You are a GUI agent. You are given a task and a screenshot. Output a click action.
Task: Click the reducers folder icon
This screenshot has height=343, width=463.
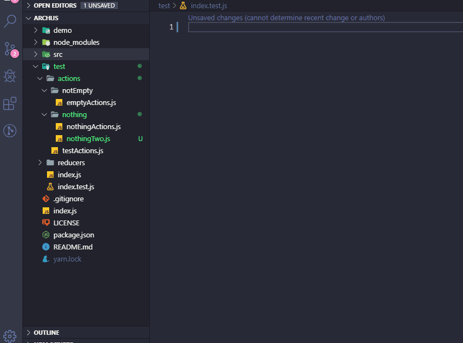pyautogui.click(x=50, y=162)
